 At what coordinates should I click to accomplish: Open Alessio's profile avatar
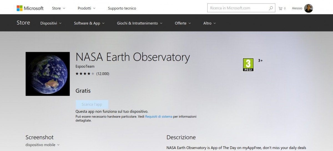(308, 8)
